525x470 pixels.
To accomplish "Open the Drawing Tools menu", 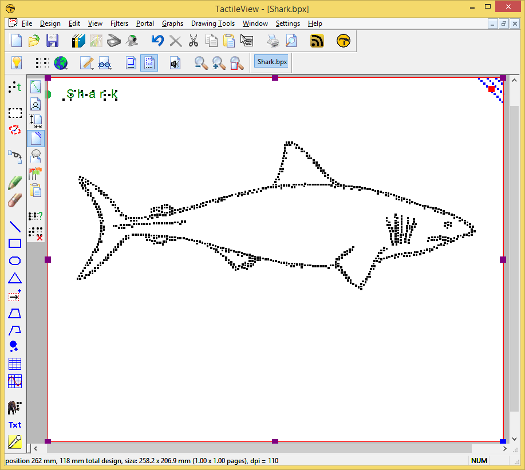I will (212, 23).
